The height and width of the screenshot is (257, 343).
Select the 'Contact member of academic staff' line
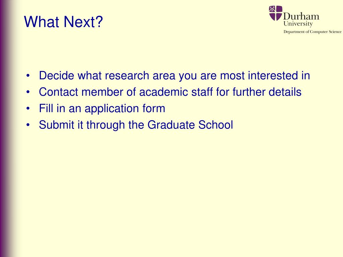[170, 92]
